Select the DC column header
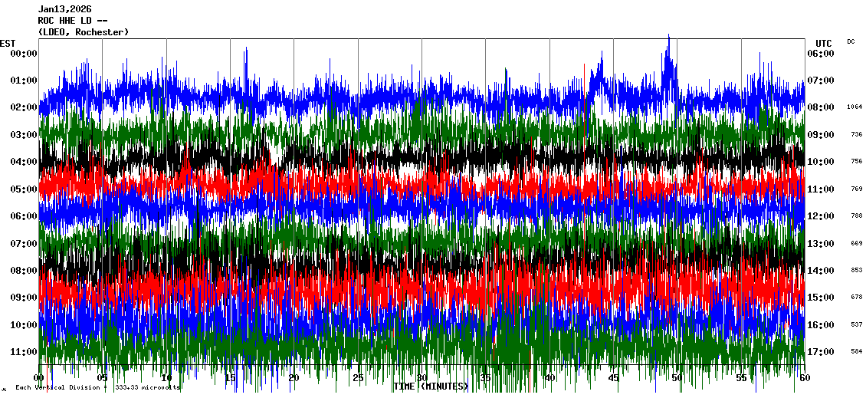The height and width of the screenshot is (398, 866). pos(851,41)
